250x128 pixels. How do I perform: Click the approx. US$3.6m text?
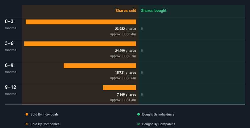coord(123,78)
